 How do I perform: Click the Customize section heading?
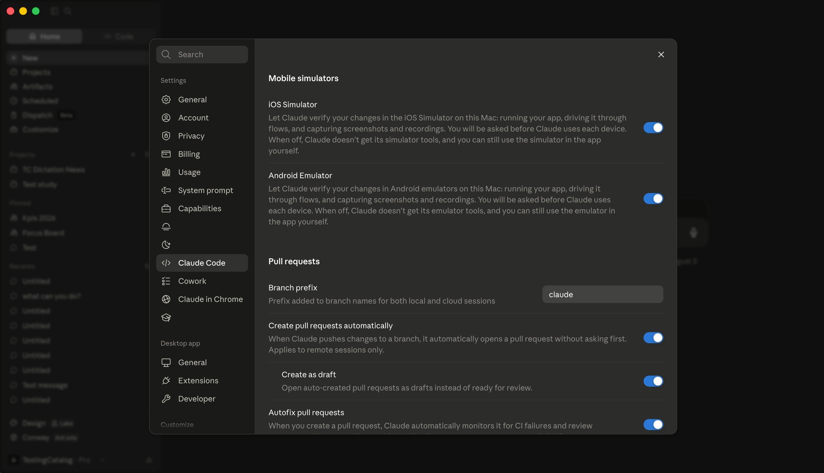pos(177,425)
